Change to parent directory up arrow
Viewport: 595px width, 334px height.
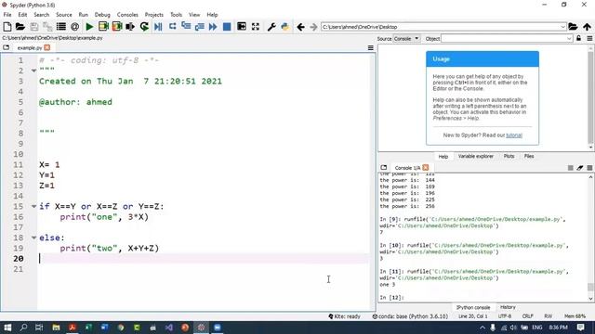coord(587,27)
